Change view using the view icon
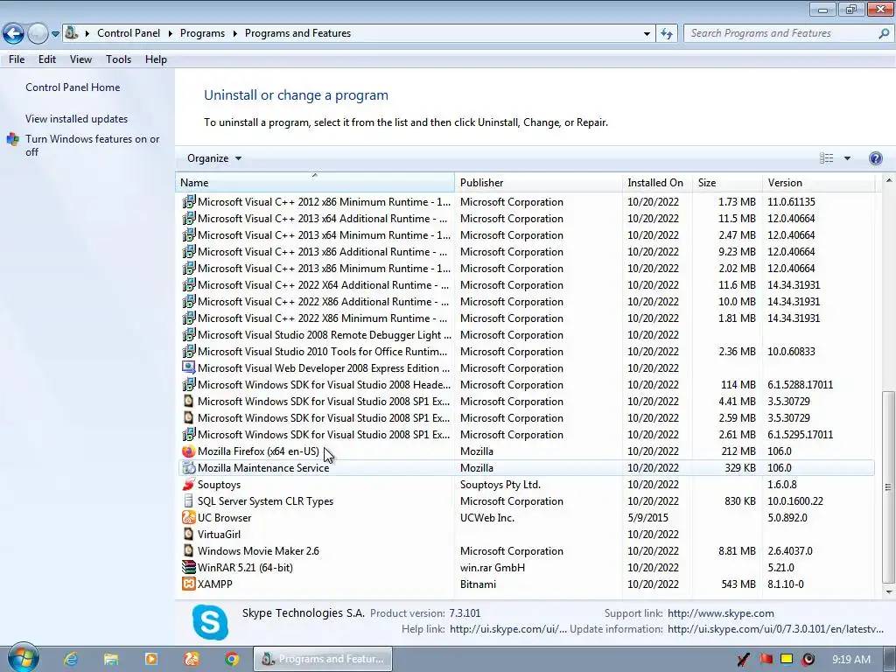 826,158
